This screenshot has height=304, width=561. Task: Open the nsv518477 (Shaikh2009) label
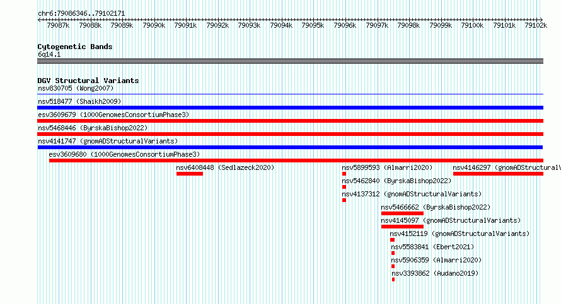[79, 101]
